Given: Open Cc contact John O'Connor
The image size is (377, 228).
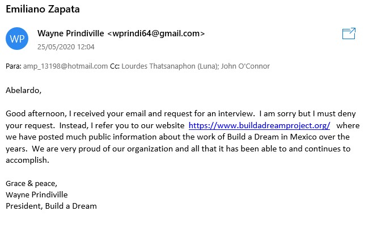Looking at the screenshot, I should coord(245,66).
